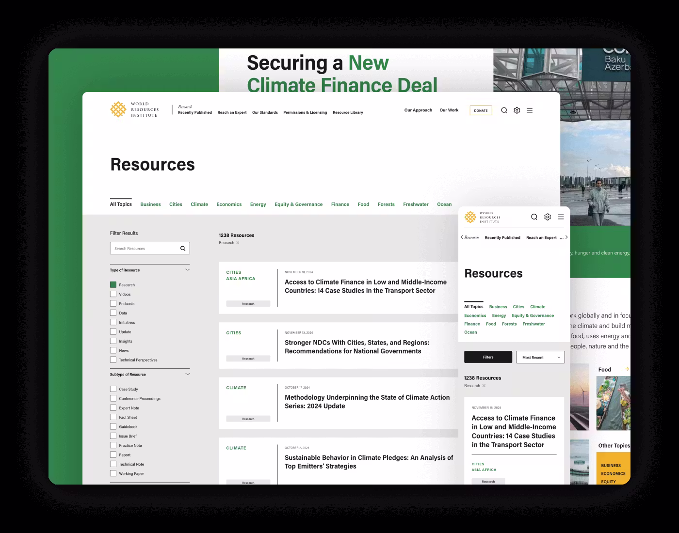Click Recently Published in mobile preview nav
Viewport: 679px width, 533px height.
(502, 237)
